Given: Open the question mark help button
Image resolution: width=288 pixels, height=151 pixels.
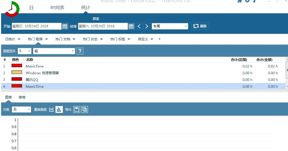Looking at the screenshot, I should (80, 51).
